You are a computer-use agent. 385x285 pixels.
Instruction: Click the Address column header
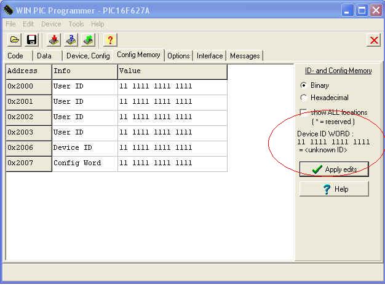pos(29,72)
